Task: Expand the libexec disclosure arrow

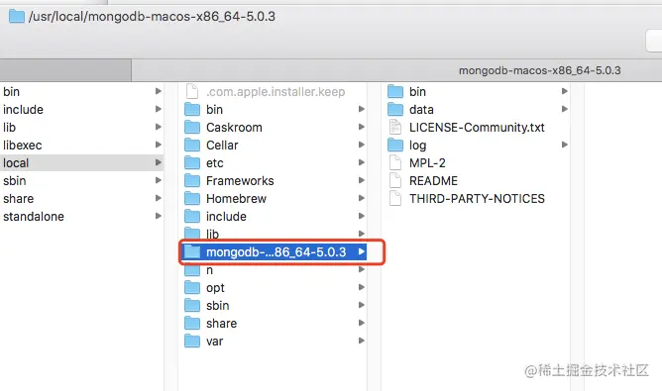Action: [159, 145]
